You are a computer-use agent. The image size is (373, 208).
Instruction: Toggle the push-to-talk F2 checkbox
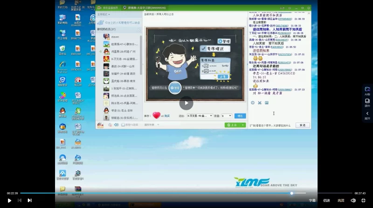click(123, 125)
